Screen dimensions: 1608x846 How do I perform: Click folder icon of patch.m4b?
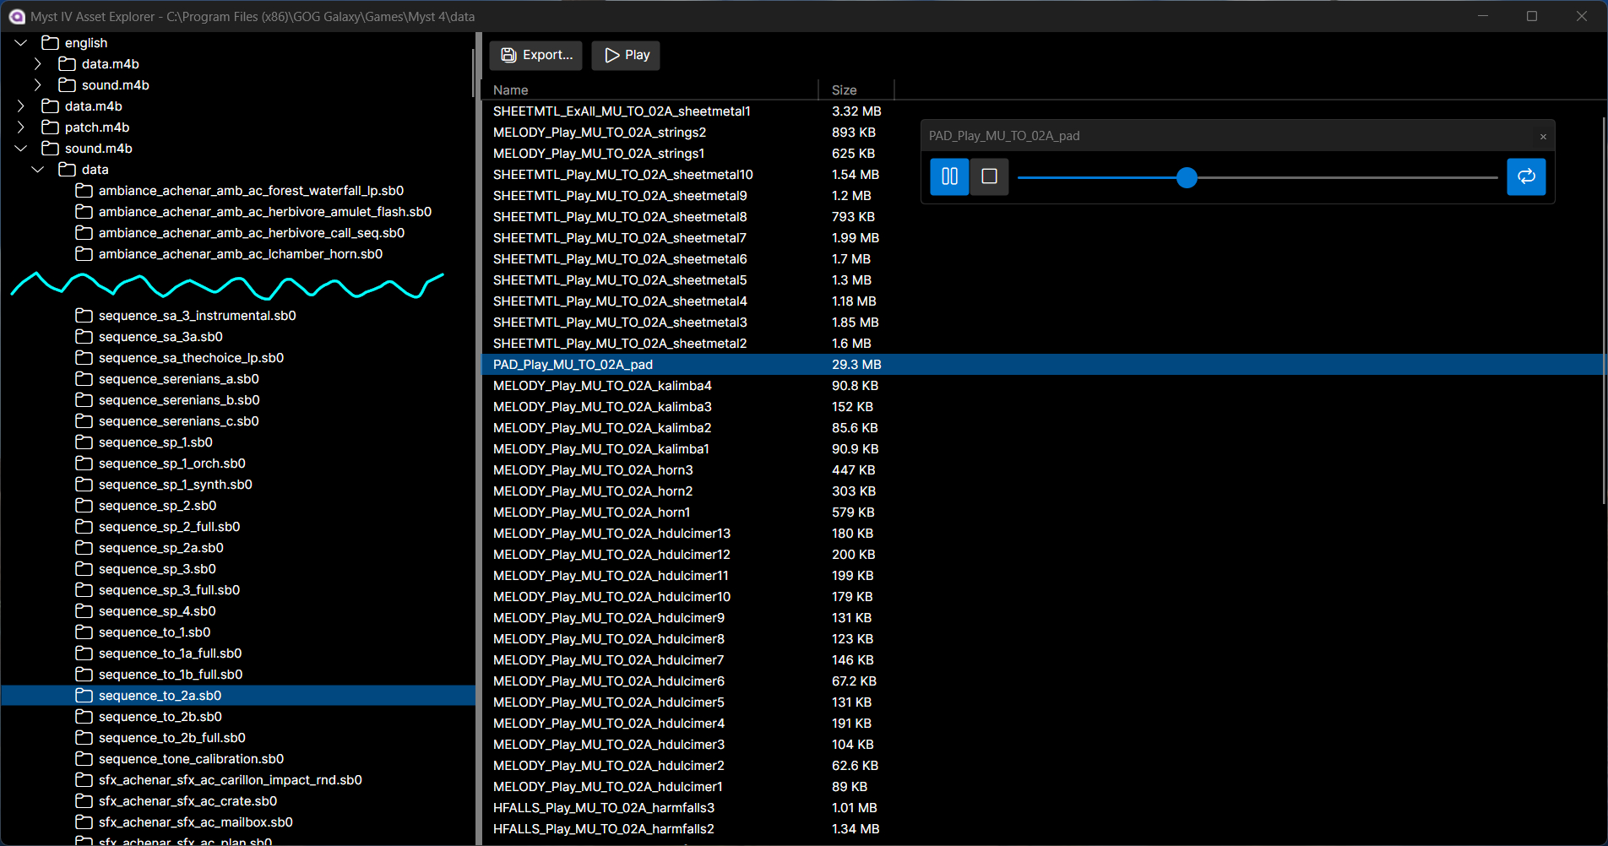pyautogui.click(x=50, y=127)
